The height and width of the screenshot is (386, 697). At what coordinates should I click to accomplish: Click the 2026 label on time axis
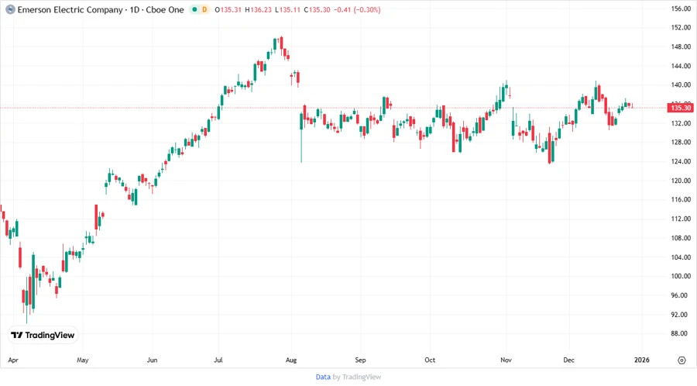point(642,360)
